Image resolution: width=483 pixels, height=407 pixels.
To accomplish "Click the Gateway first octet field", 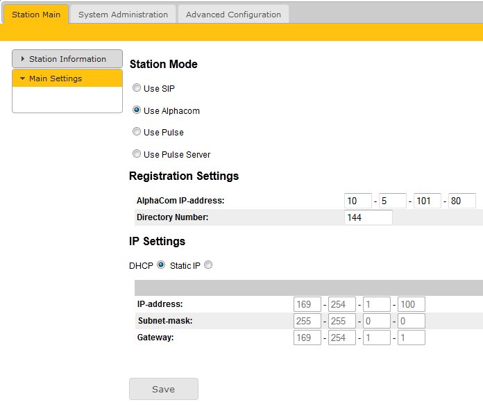I will 307,338.
